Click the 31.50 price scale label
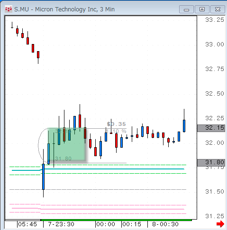The height and width of the screenshot is (230, 227). [x=215, y=192]
